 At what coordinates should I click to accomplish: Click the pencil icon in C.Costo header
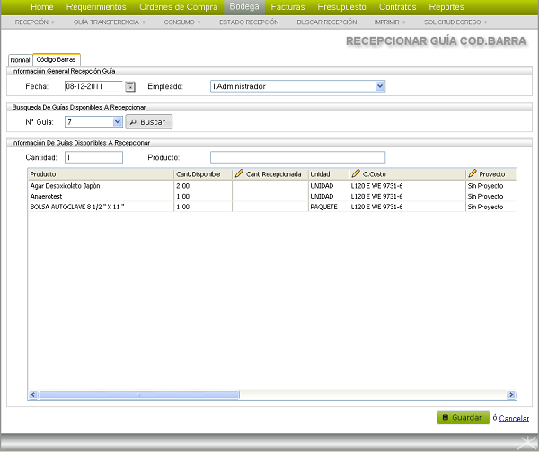(356, 173)
